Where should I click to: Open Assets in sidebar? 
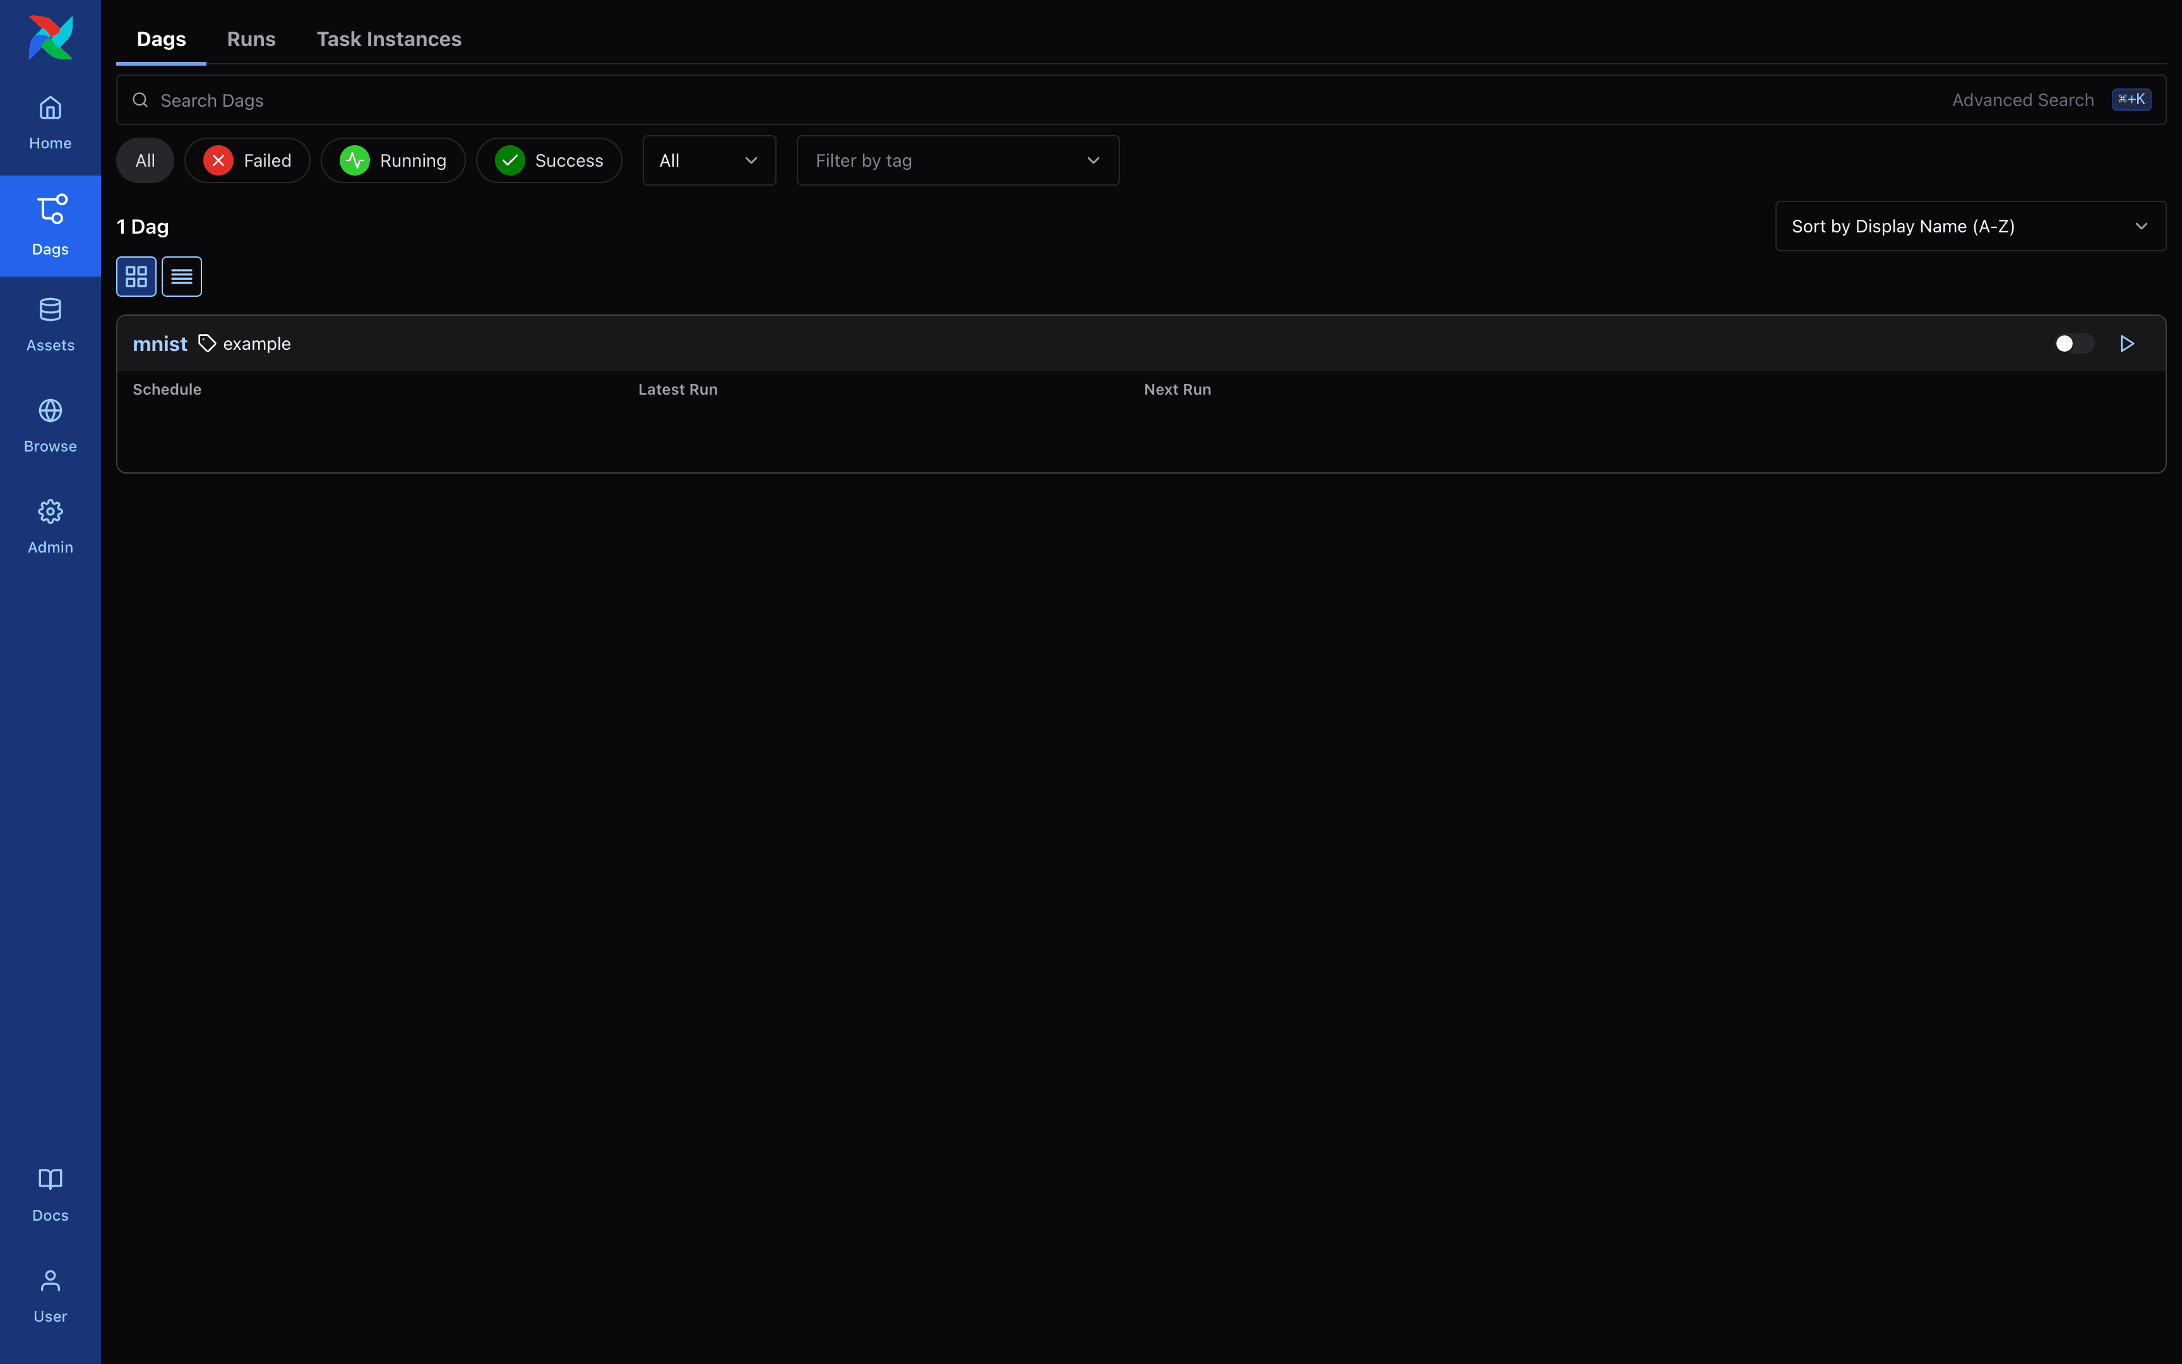(51, 326)
